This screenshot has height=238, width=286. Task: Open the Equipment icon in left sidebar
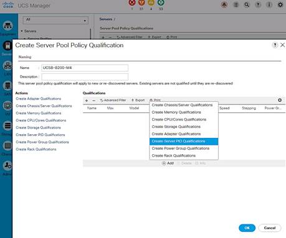(x=7, y=25)
